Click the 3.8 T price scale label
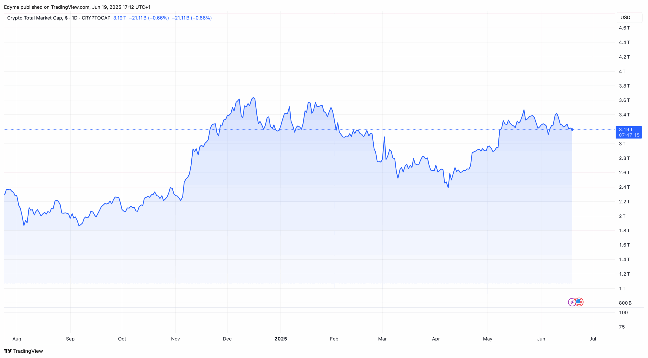This screenshot has width=648, height=358. coord(624,86)
